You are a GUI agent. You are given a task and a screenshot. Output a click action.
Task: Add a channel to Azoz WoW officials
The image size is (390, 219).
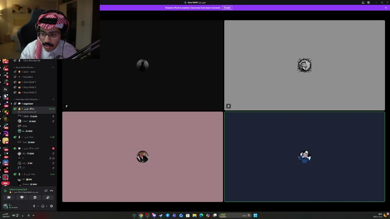[x=53, y=67]
